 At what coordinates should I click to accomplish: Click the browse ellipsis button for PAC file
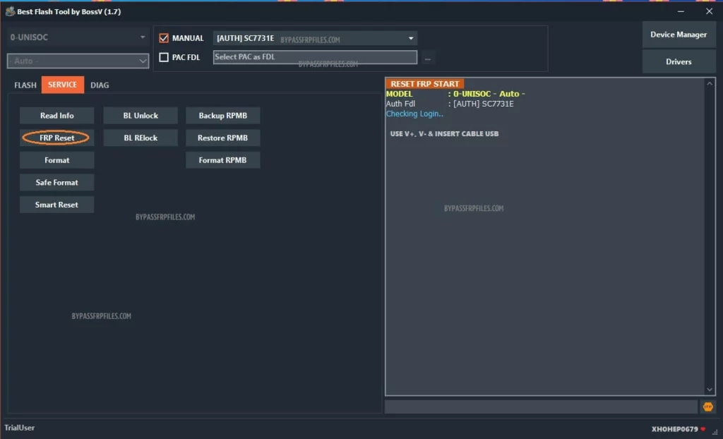(x=428, y=58)
